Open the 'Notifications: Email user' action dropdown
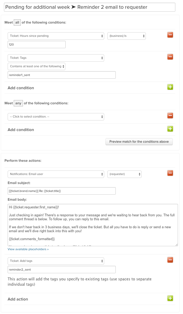The image size is (183, 314). (x=56, y=174)
